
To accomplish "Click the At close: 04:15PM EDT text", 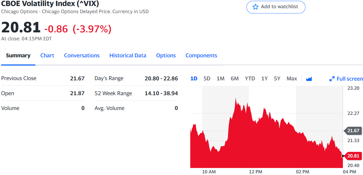I will pos(27,39).
